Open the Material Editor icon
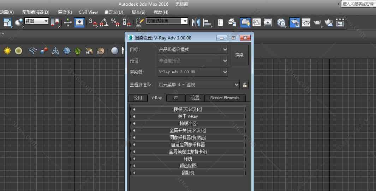Screen dimensions: 376x191 (x=281, y=22)
